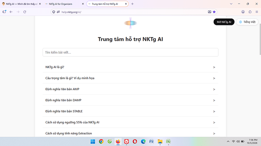261x146 pixels.
Task: Expand chevron for tính năng Extraction row
Action: 214,134
